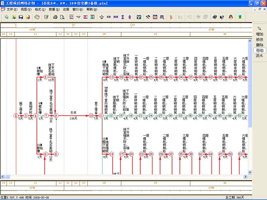
Task: Open the 窗口 (Window) menu
Action: (78, 9)
